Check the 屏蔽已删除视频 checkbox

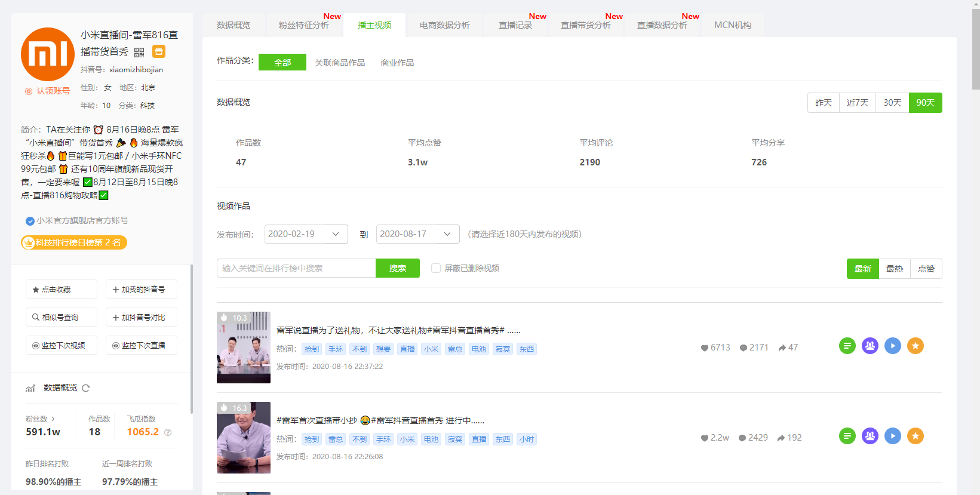[x=436, y=268]
